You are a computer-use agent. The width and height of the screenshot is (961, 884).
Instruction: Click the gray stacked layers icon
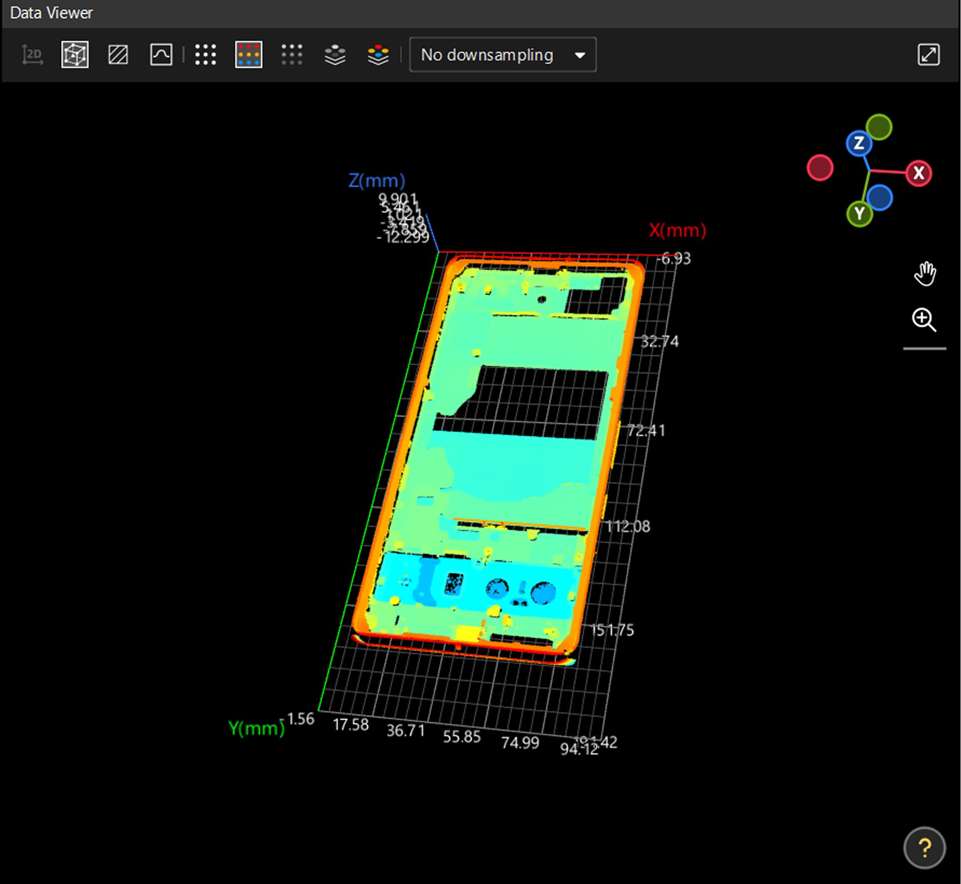[x=335, y=55]
